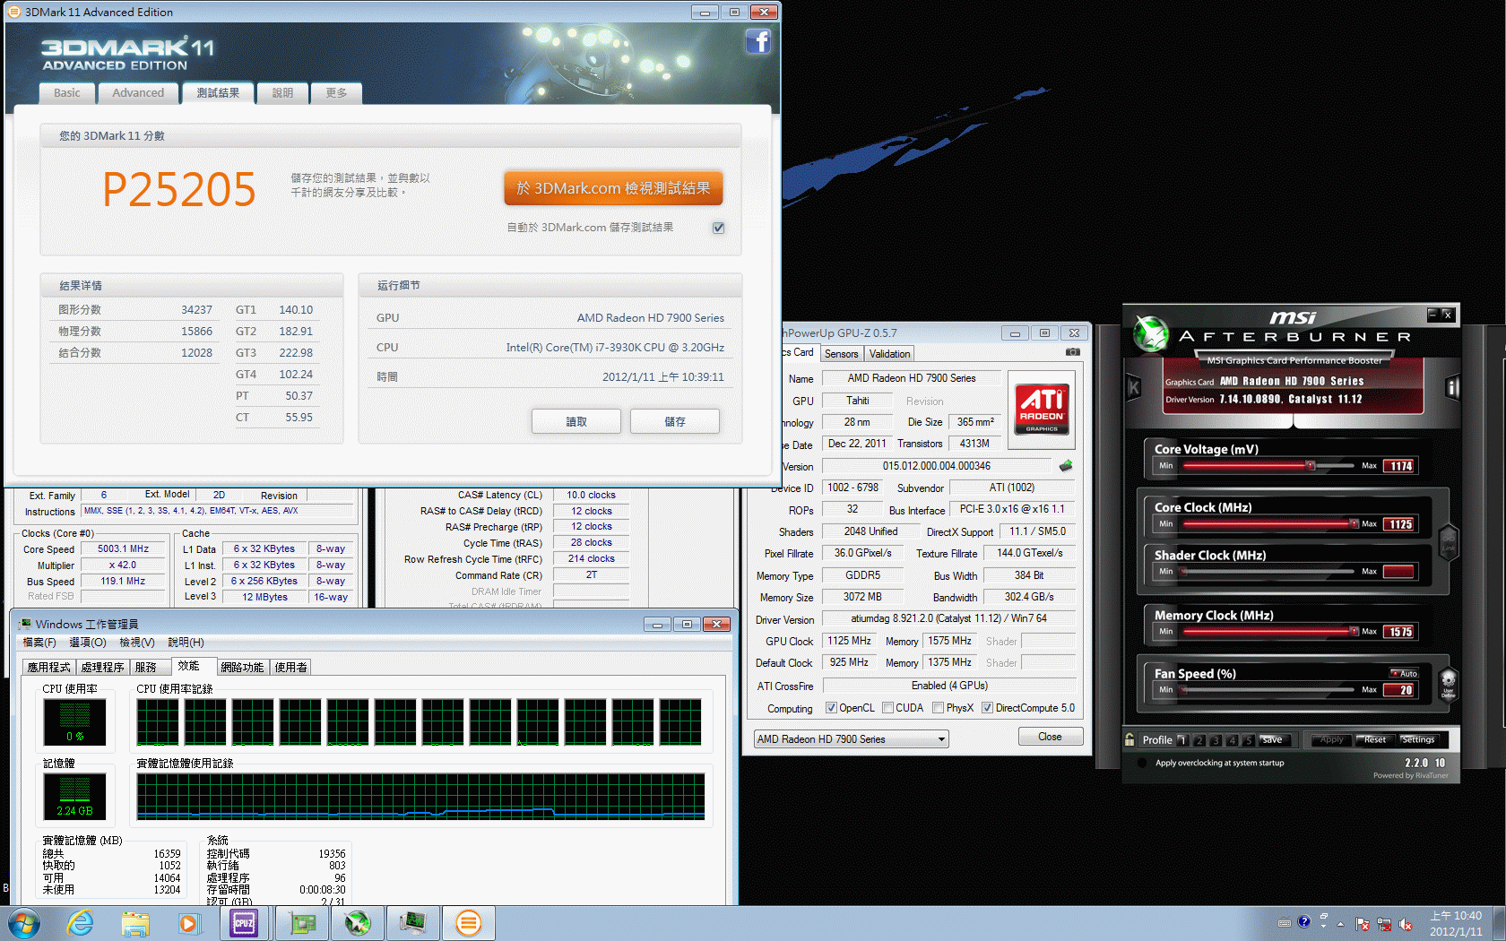The width and height of the screenshot is (1506, 941).
Task: Open the Afterburner info 'i' side button
Action: pos(1452,387)
